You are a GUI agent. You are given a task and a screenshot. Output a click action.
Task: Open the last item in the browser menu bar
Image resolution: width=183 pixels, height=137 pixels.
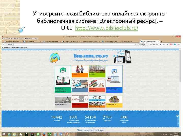35,39
